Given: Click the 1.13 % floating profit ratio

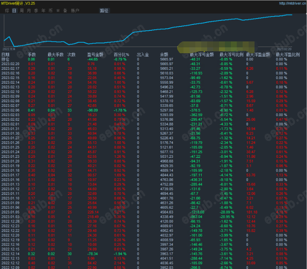Looking at the screenshot, I should pos(281,175).
